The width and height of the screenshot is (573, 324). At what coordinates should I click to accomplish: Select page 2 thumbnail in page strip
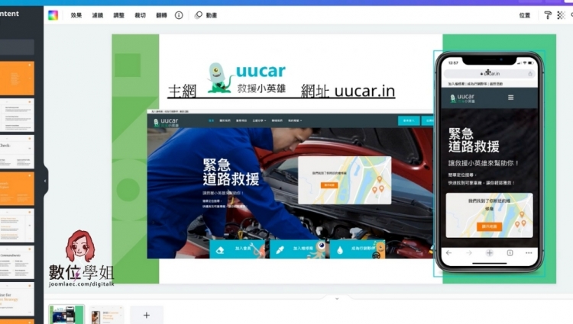tap(106, 316)
